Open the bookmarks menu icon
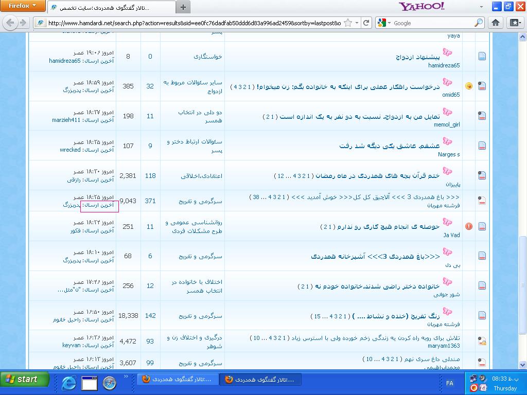The height and width of the screenshot is (395, 527). pyautogui.click(x=516, y=23)
